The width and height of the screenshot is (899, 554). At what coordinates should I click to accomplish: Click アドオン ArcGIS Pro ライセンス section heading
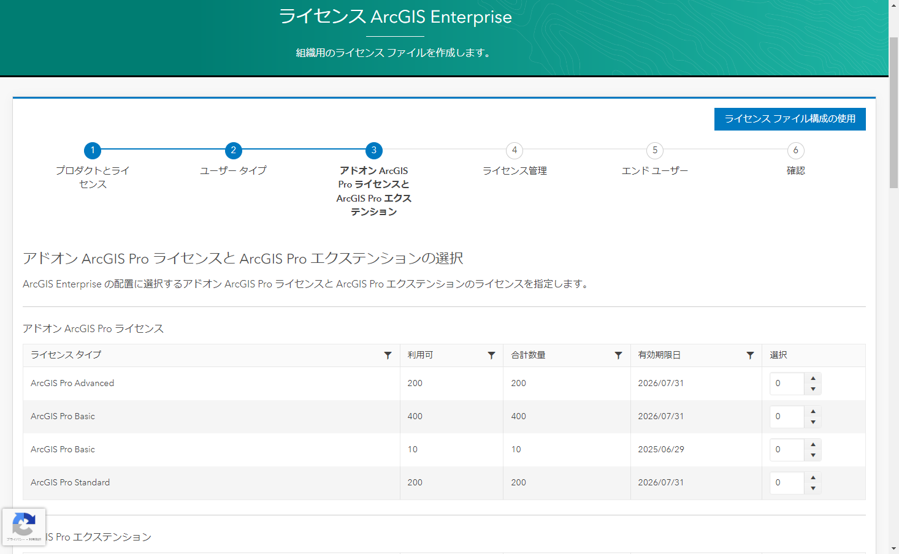[x=93, y=328]
